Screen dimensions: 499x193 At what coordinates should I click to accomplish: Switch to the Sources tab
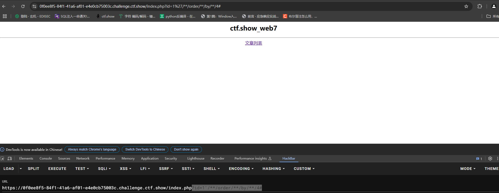(x=64, y=158)
